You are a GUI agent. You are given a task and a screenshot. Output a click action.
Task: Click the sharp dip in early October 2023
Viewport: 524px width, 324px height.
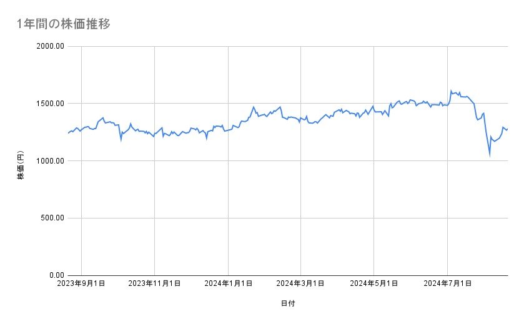(x=121, y=140)
